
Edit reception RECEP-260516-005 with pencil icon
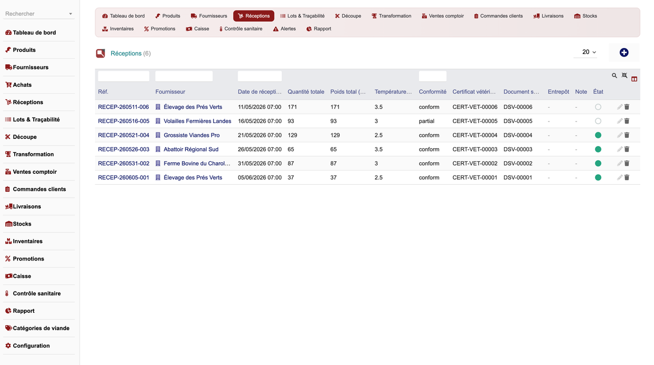pos(620,121)
